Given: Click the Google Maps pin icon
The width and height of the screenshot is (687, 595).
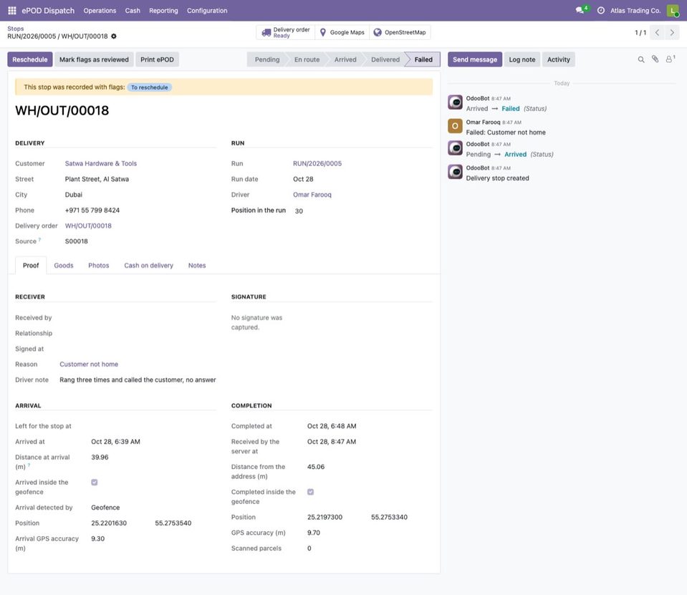Looking at the screenshot, I should point(323,32).
